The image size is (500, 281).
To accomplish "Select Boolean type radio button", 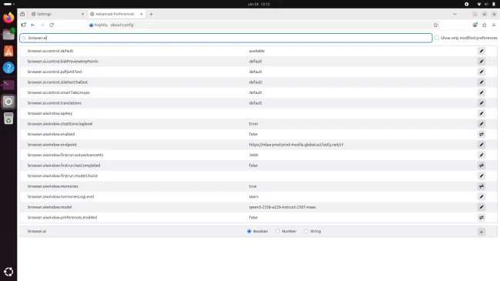I will [x=249, y=231].
